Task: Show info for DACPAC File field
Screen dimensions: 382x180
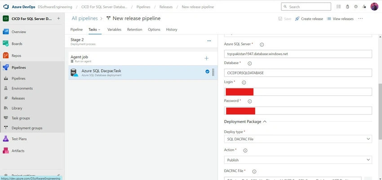Action: pyautogui.click(x=254, y=171)
